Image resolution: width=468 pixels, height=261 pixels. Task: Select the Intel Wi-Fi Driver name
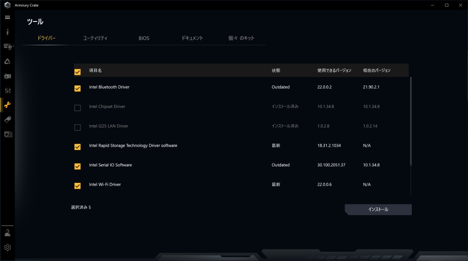[x=105, y=185]
